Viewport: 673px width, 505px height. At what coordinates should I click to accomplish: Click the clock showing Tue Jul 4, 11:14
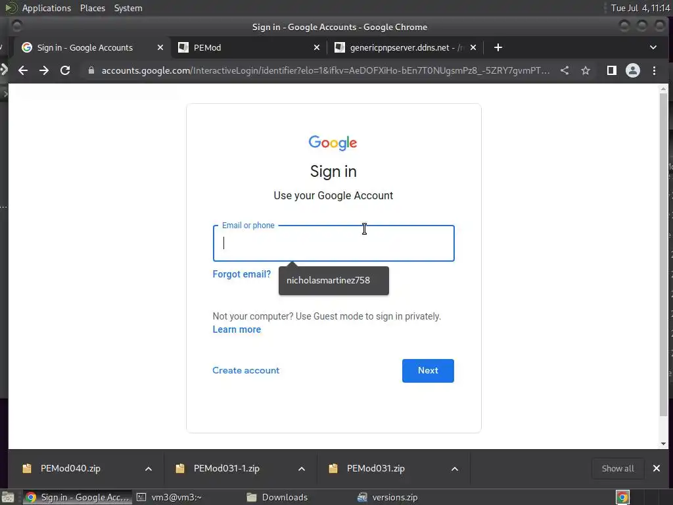click(640, 8)
